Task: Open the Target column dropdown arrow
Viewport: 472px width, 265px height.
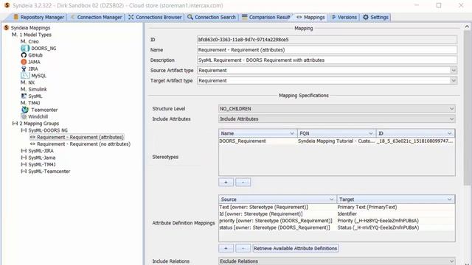Action: (x=450, y=199)
